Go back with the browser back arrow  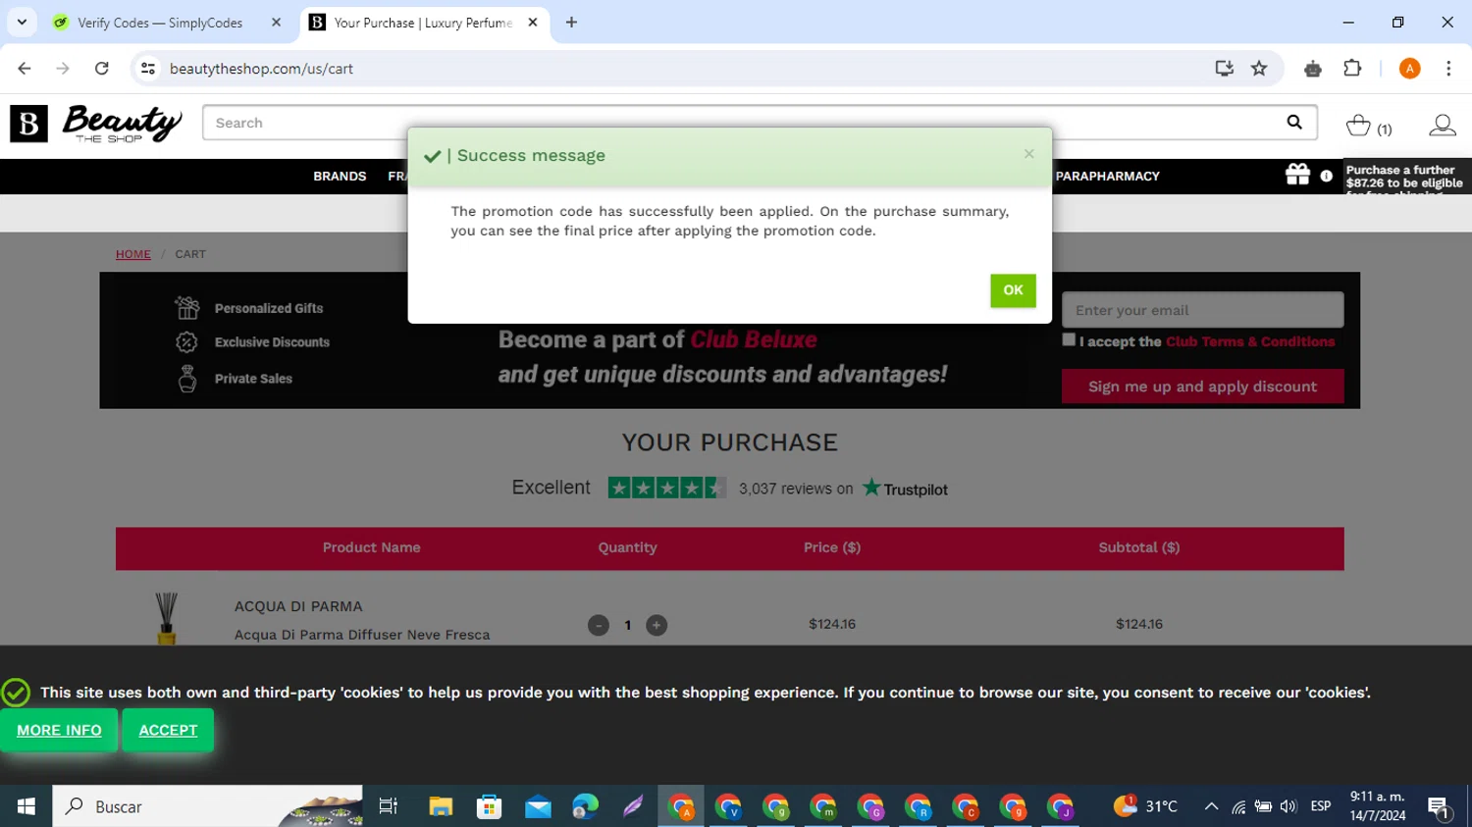coord(25,69)
